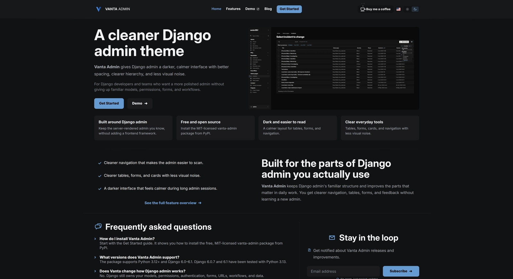Click the chat bubbles icon beside FAQ heading
513x279 pixels.
pyautogui.click(x=98, y=227)
